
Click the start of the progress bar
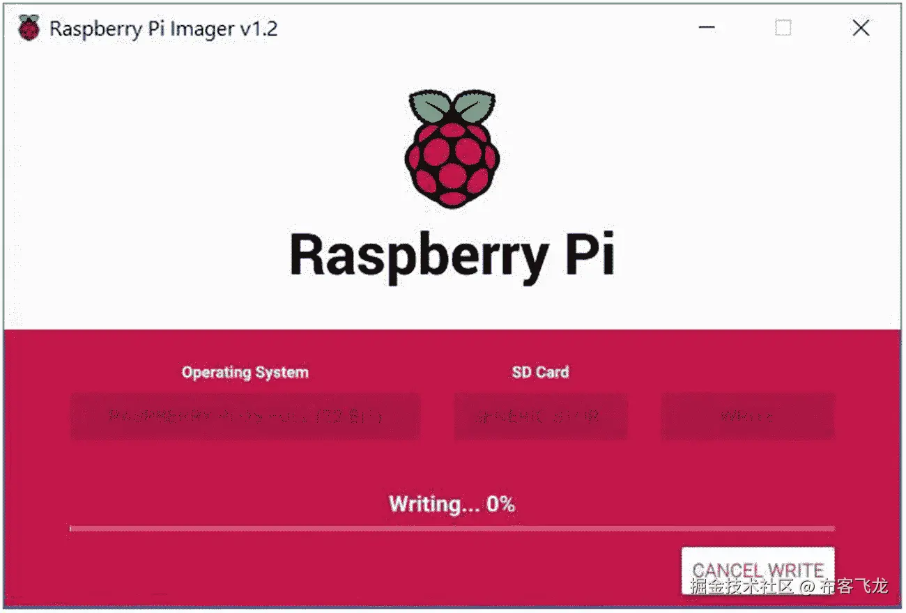tap(74, 529)
